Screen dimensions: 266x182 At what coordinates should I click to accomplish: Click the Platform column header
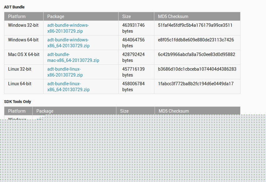click(17, 16)
